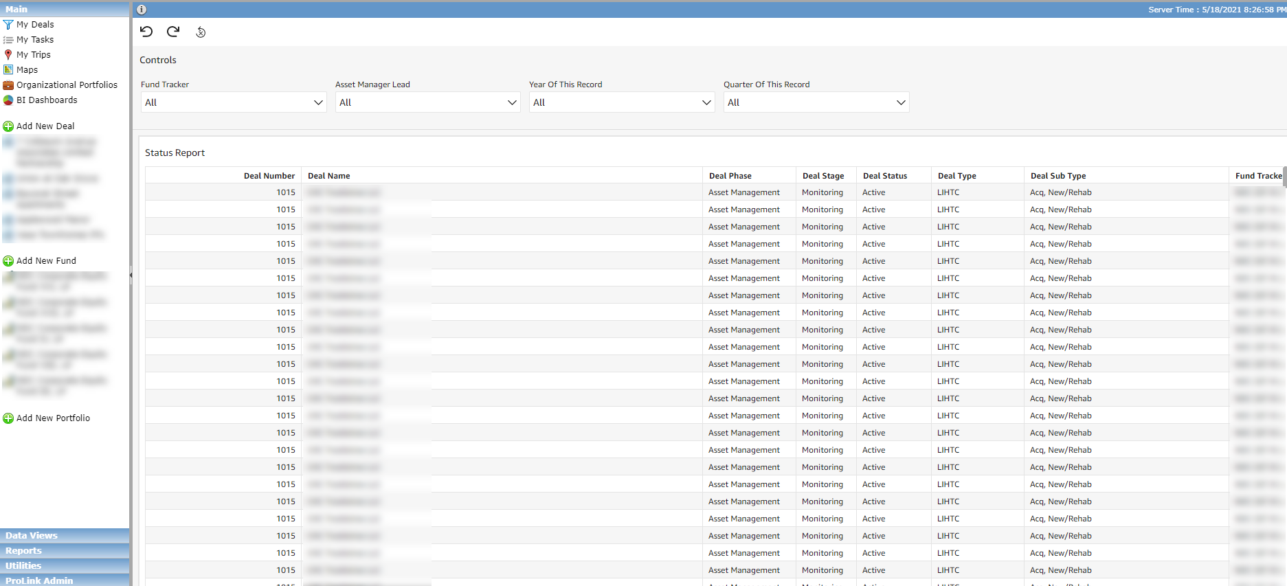Screen dimensions: 1287x586
Task: Open the Asset Manager Lead dropdown
Action: click(x=427, y=102)
